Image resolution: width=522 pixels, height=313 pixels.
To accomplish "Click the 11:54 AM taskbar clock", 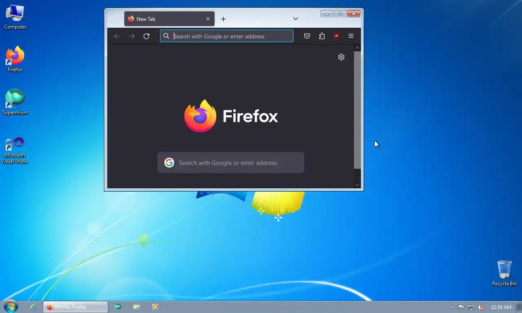I will pos(501,307).
